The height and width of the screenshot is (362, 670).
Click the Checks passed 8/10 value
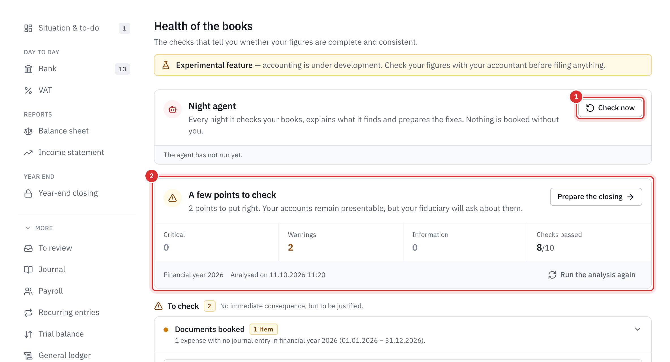545,248
